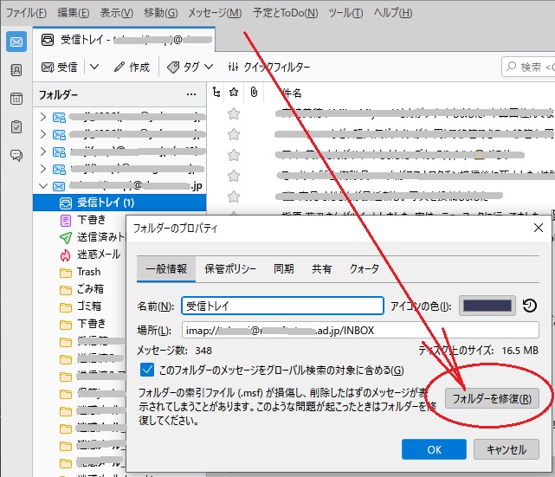Click the attachment column header icon
Image resolution: width=555 pixels, height=477 pixels.
click(x=254, y=93)
